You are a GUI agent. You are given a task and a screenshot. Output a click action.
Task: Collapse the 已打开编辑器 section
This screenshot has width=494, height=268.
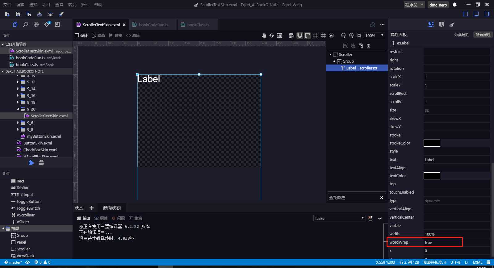(x=3, y=44)
